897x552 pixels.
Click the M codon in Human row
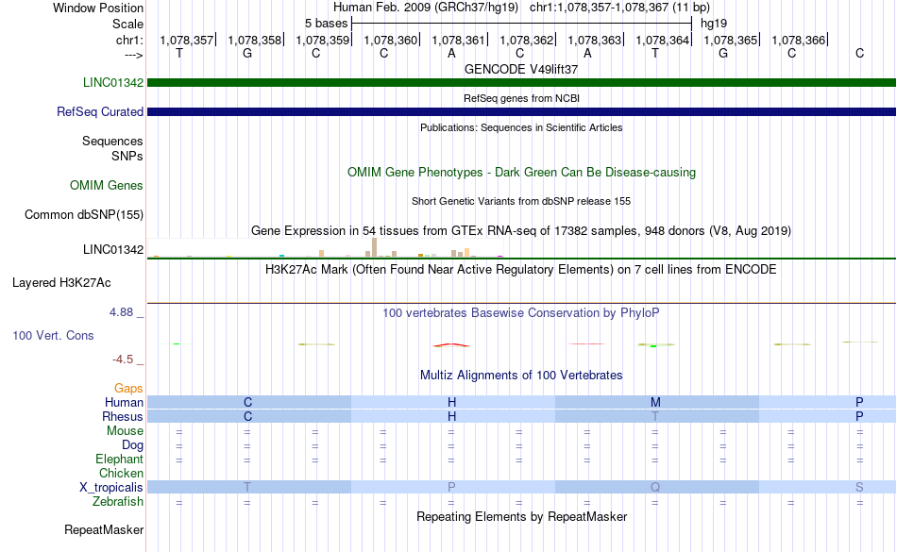coord(655,402)
